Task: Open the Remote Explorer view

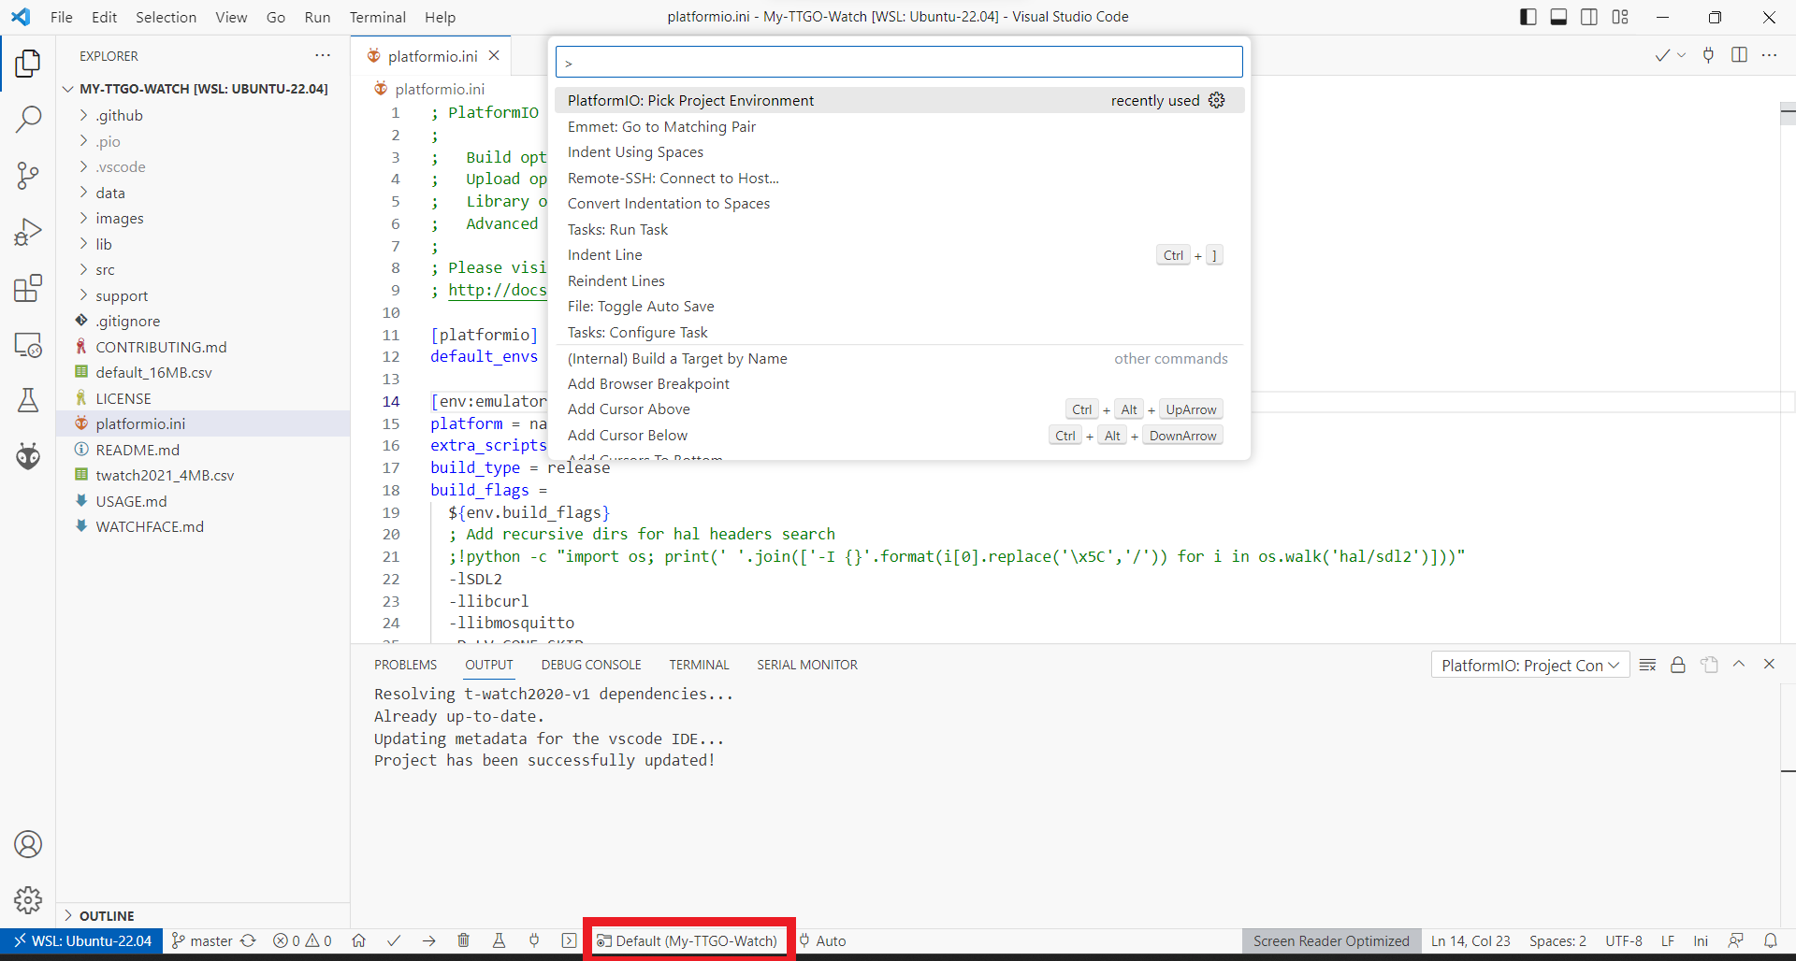Action: [28, 344]
